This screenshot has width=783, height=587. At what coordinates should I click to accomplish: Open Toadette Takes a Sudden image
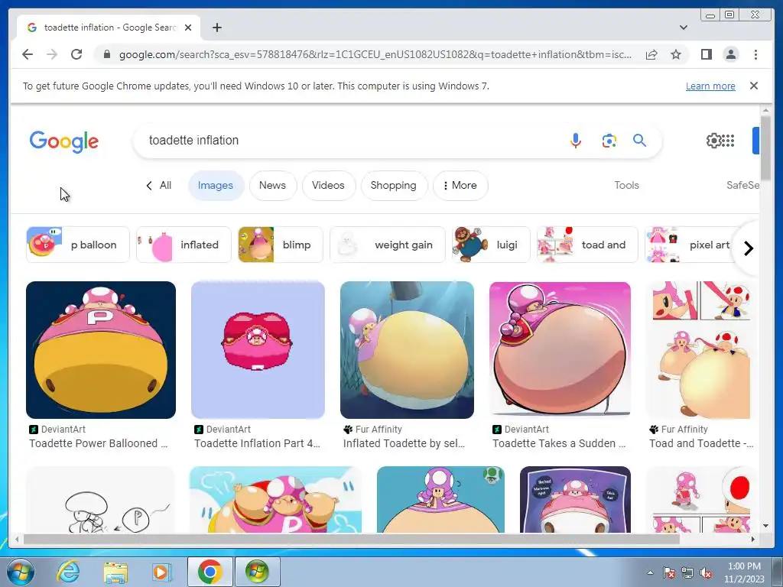coord(560,350)
